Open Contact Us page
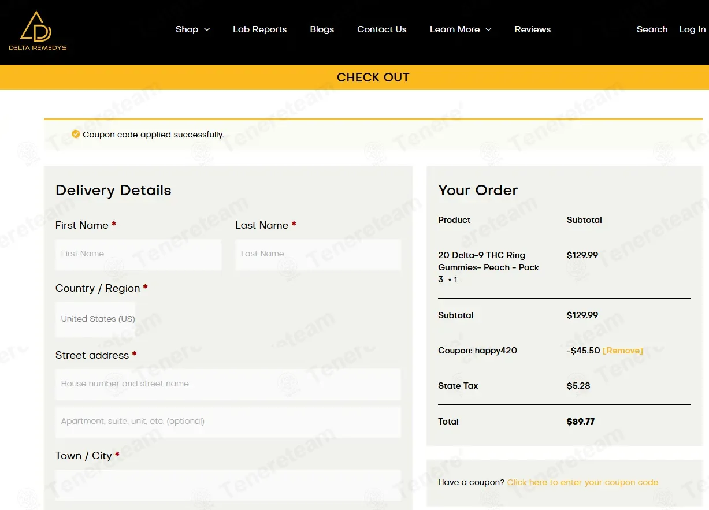709x510 pixels. click(382, 29)
